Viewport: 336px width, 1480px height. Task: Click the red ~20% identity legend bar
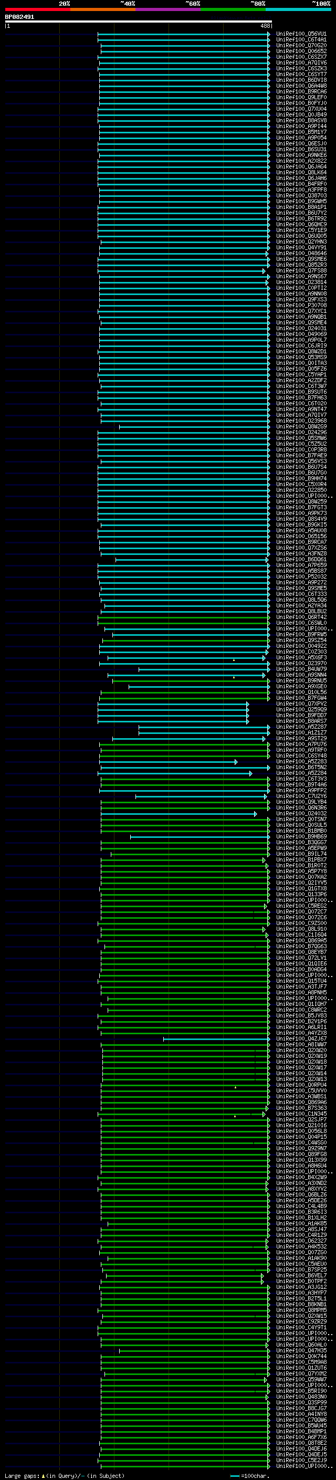[x=37, y=9]
